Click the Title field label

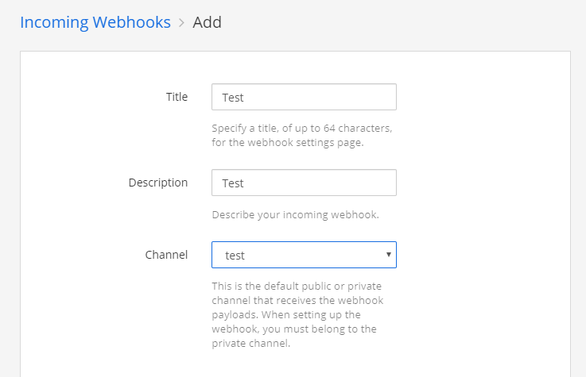click(x=177, y=97)
